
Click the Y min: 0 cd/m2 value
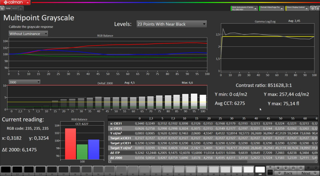(231, 94)
